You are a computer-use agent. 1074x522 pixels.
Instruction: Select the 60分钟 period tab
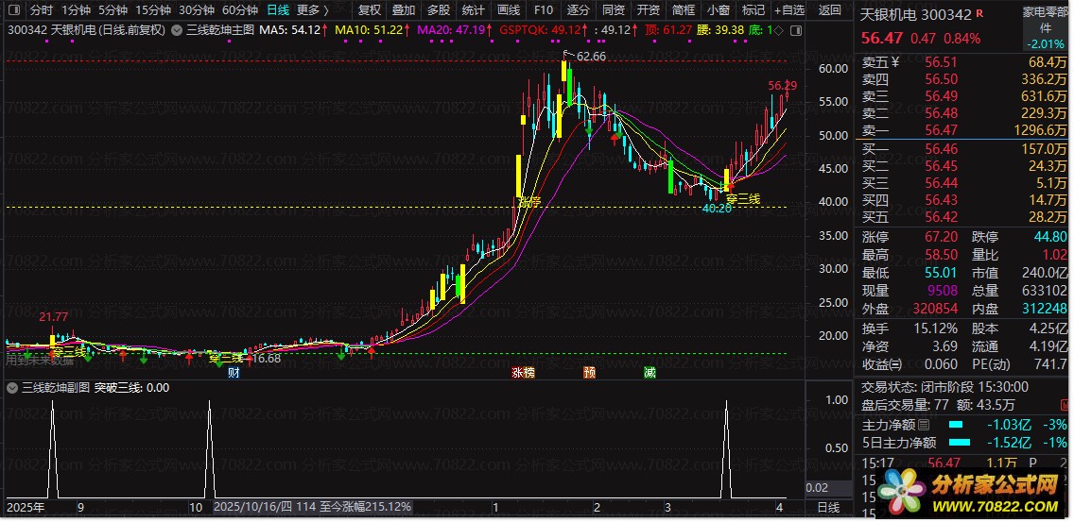pos(239,10)
